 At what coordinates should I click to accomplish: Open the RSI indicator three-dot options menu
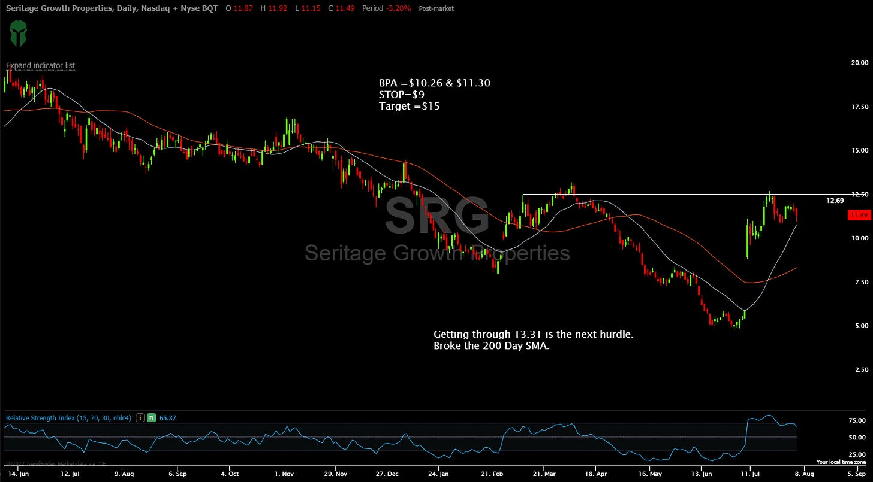[140, 418]
